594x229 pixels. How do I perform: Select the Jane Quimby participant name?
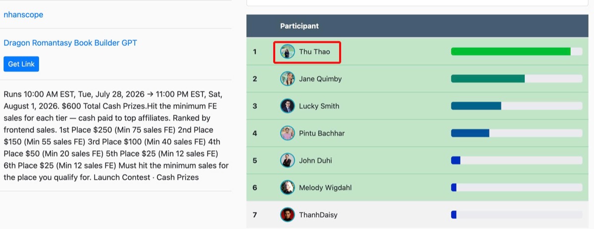(x=320, y=79)
